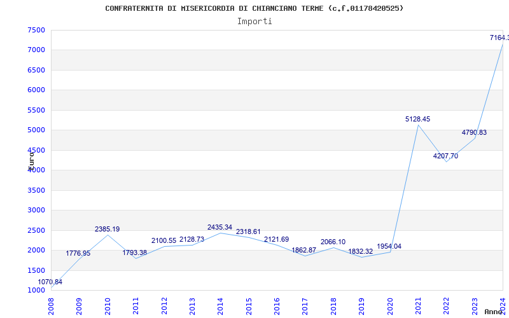Click the 5500 y-axis value
The image size is (509, 318).
click(x=36, y=110)
